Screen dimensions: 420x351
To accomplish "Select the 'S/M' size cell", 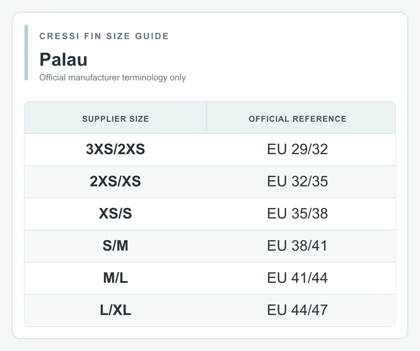I will click(x=115, y=246).
